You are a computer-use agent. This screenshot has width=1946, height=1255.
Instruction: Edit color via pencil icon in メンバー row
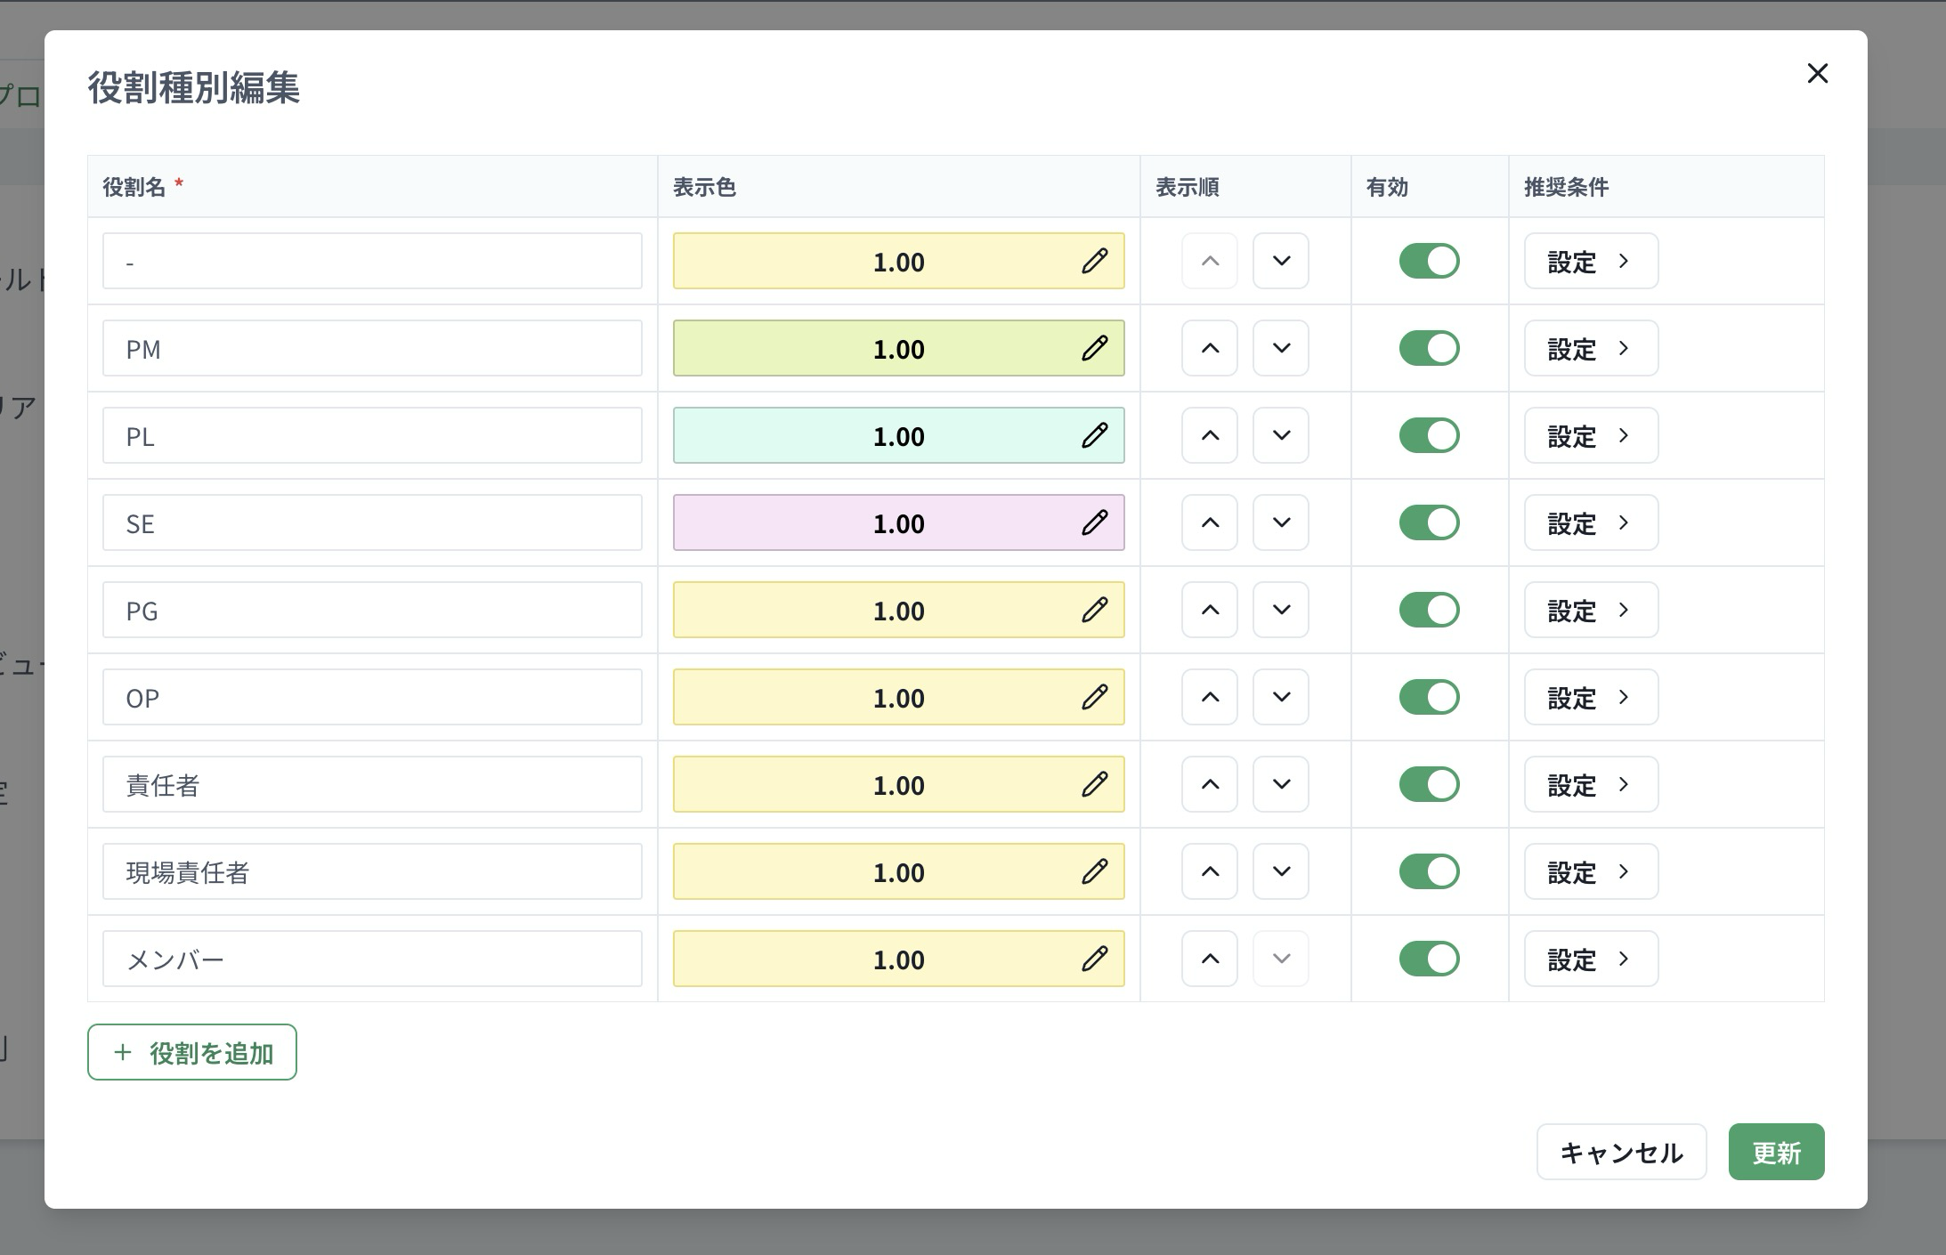pyautogui.click(x=1094, y=959)
